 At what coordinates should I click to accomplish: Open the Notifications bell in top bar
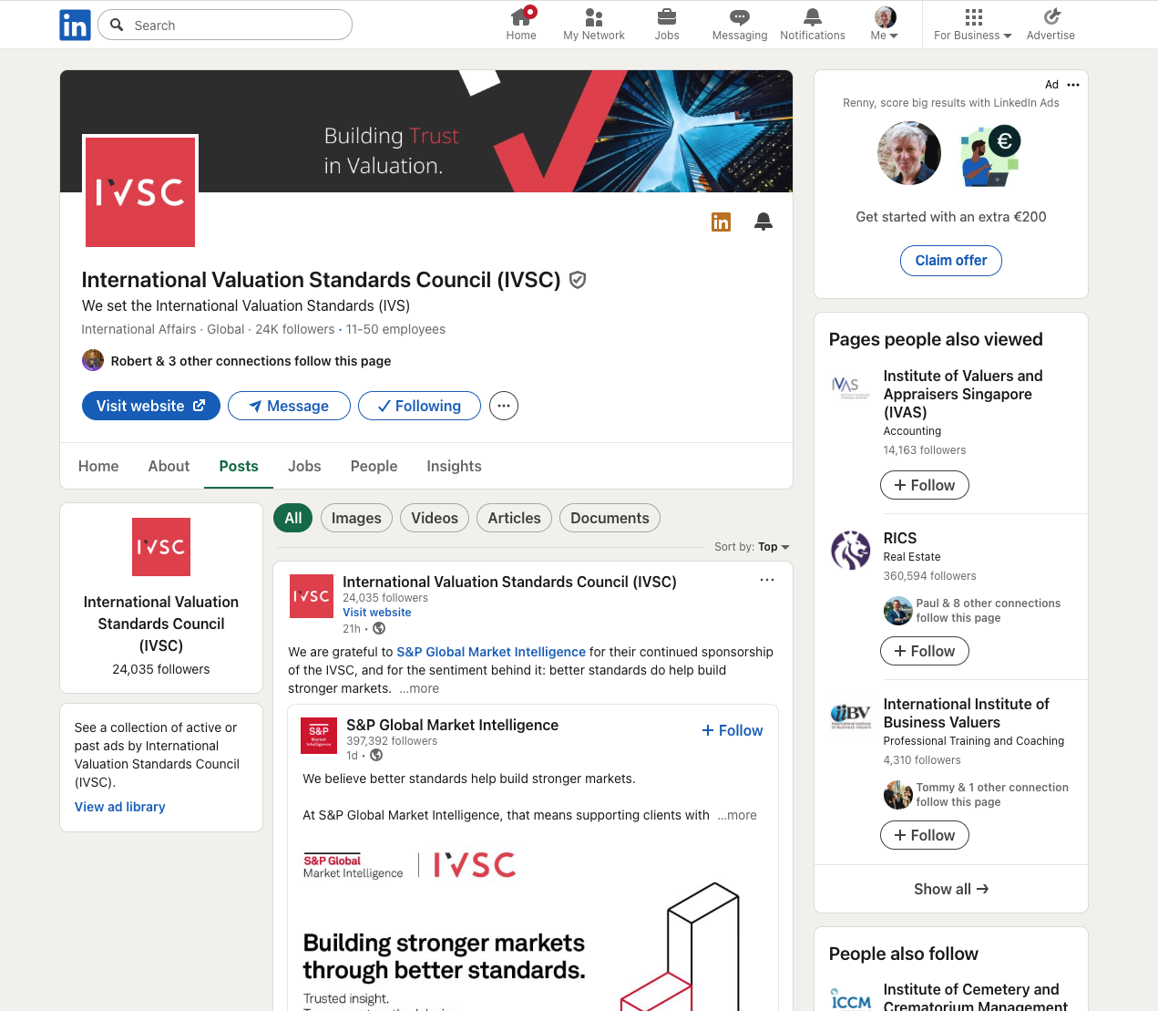pyautogui.click(x=813, y=25)
